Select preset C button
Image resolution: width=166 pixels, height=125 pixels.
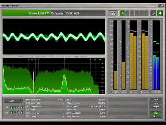point(132,14)
